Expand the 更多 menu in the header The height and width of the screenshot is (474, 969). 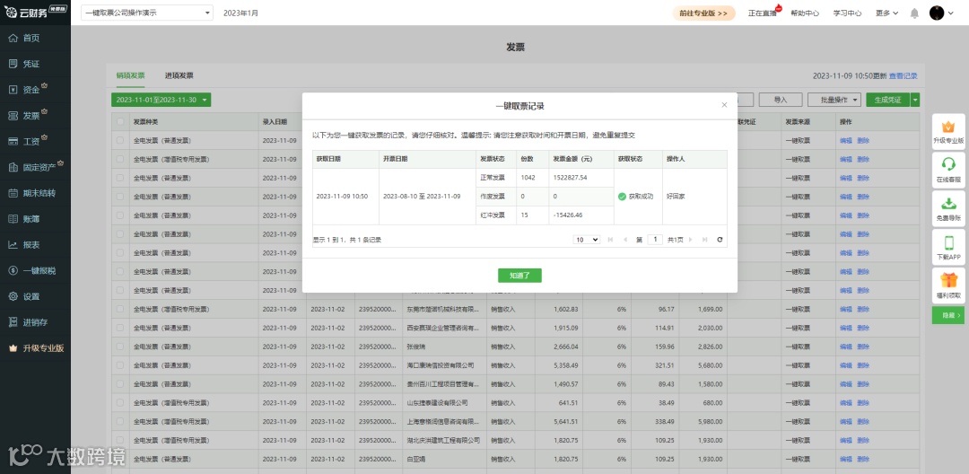point(886,13)
